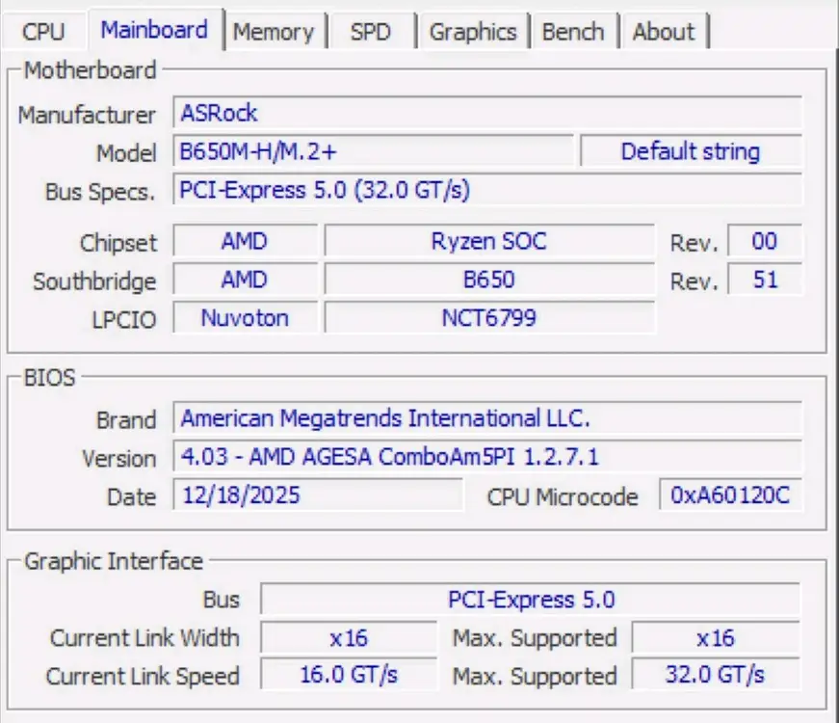Select American Megatrends International LLC. brand

pos(487,417)
